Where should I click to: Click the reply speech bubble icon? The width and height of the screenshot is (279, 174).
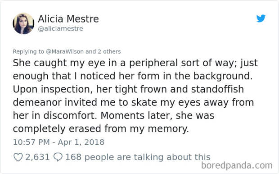[x=58, y=157]
